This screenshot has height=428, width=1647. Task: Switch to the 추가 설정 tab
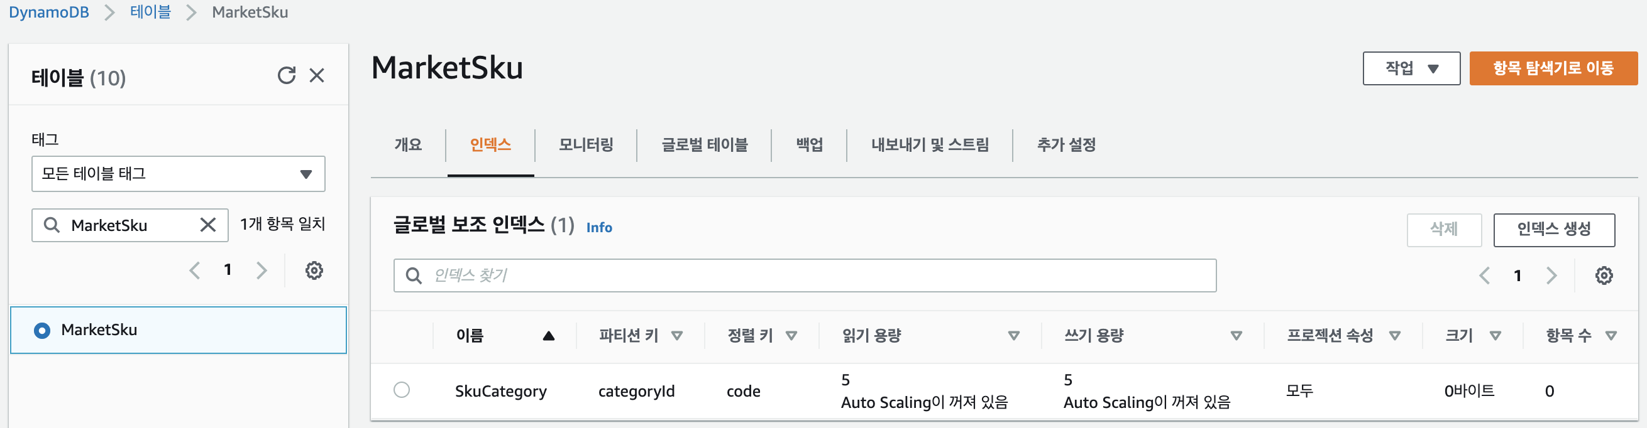[1066, 145]
